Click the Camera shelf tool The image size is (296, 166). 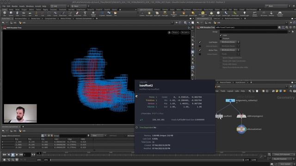click(142, 13)
